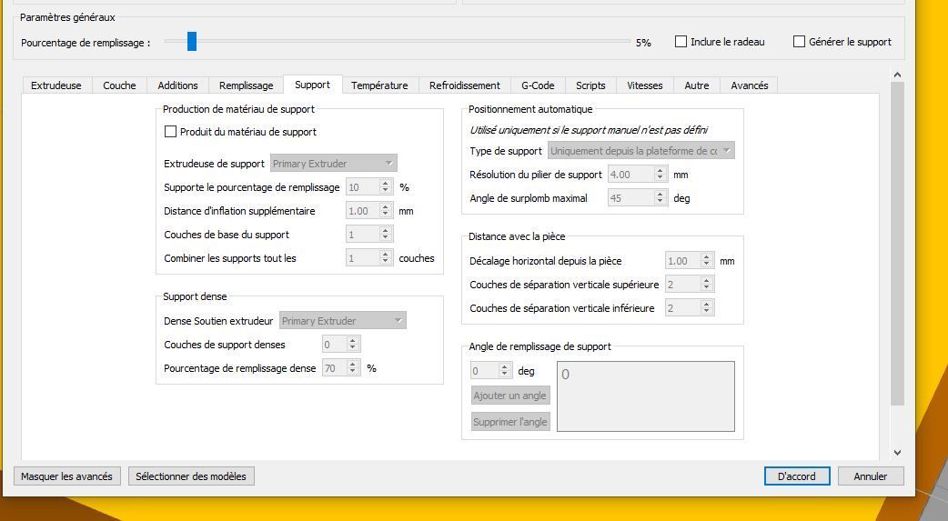The width and height of the screenshot is (948, 521).
Task: Open the Autre tab
Action: [x=697, y=85]
